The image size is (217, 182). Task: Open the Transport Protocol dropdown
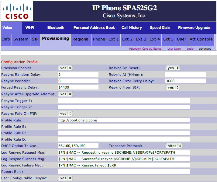click(x=174, y=146)
